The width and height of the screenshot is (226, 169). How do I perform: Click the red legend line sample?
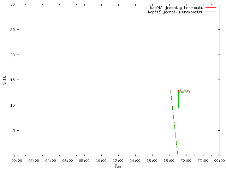click(x=210, y=7)
